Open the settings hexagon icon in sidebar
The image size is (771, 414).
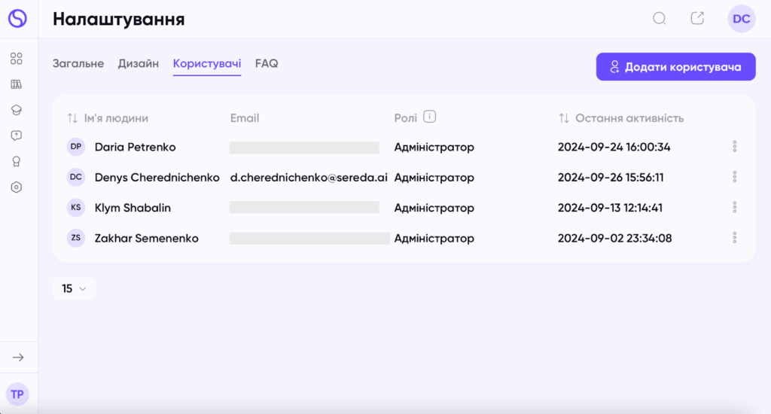tap(17, 187)
